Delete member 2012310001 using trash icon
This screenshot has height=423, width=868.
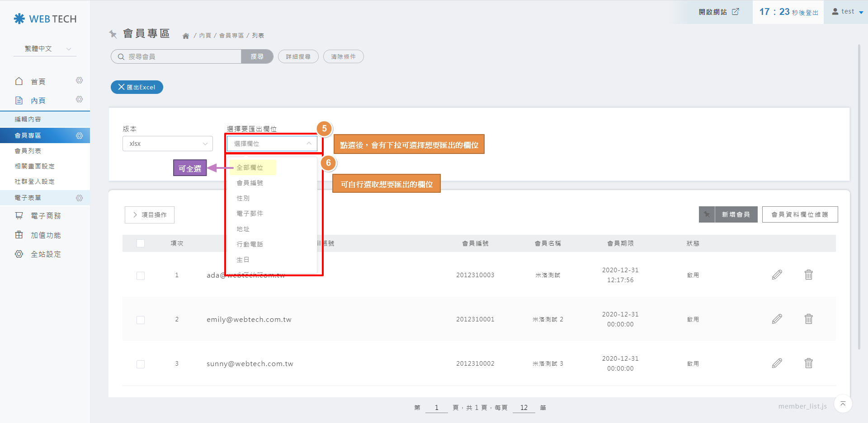808,319
